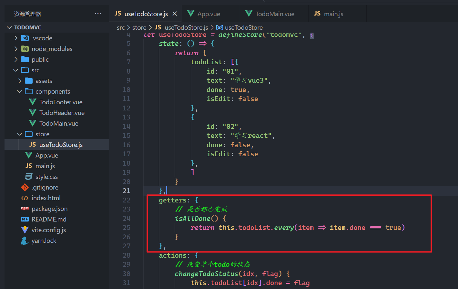Click the changeTodoStatus method name in code
Screen dimensions: 458x289
point(207,274)
